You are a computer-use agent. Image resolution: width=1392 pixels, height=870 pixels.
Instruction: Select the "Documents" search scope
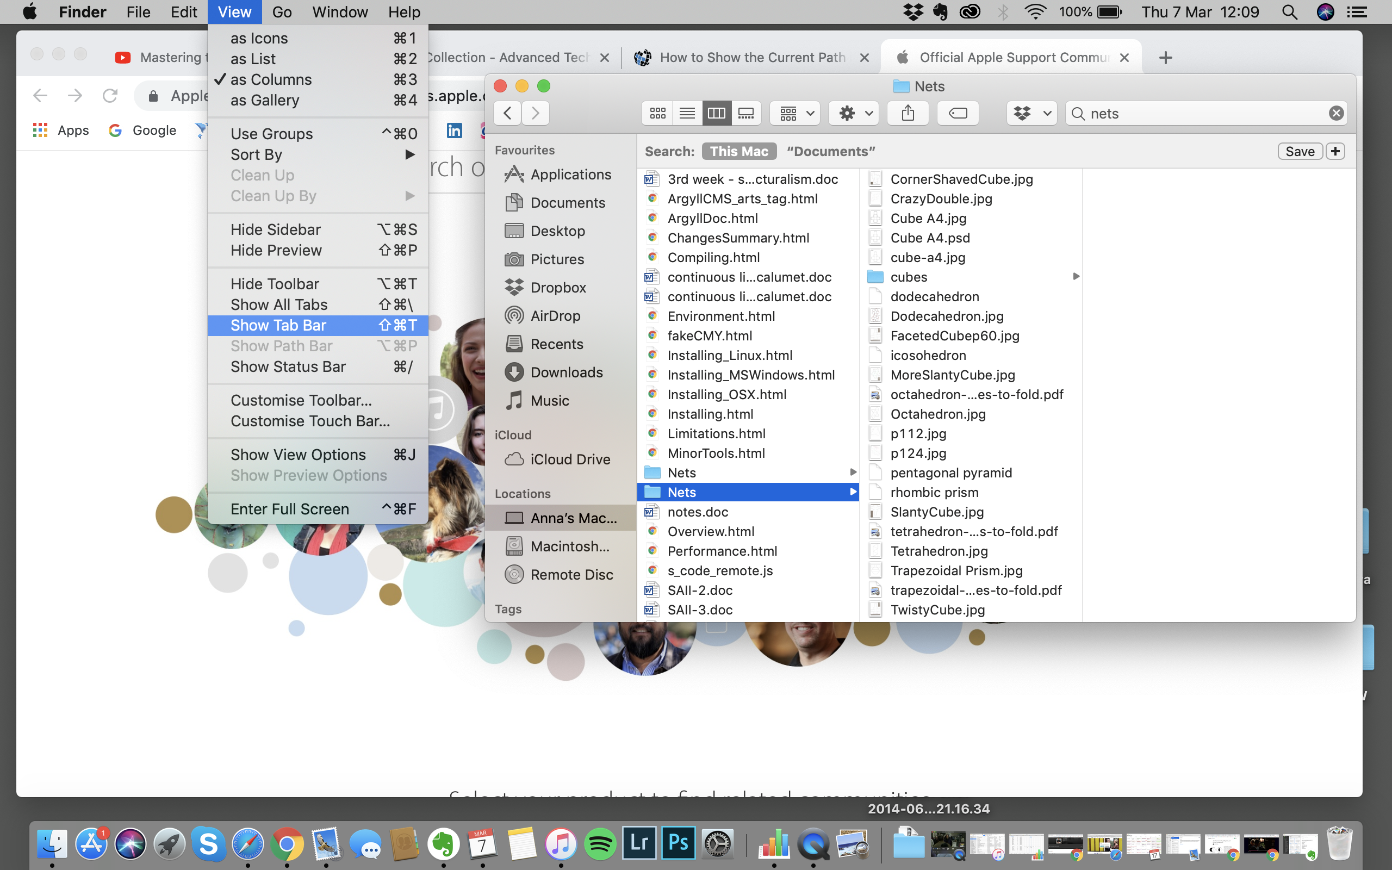tap(831, 151)
